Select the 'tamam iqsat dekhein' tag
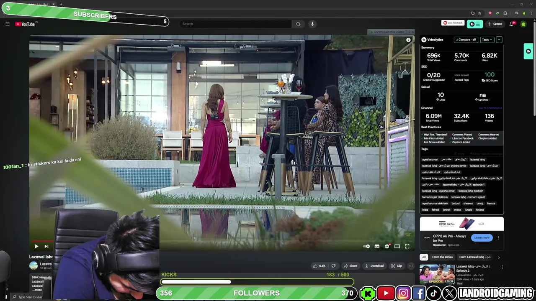This screenshot has height=301, width=536. click(x=435, y=197)
